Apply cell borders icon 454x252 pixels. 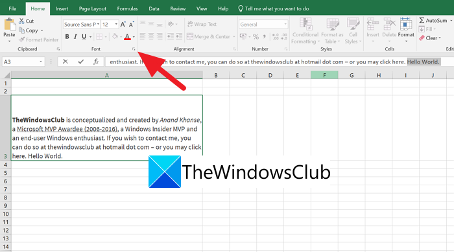tap(99, 36)
